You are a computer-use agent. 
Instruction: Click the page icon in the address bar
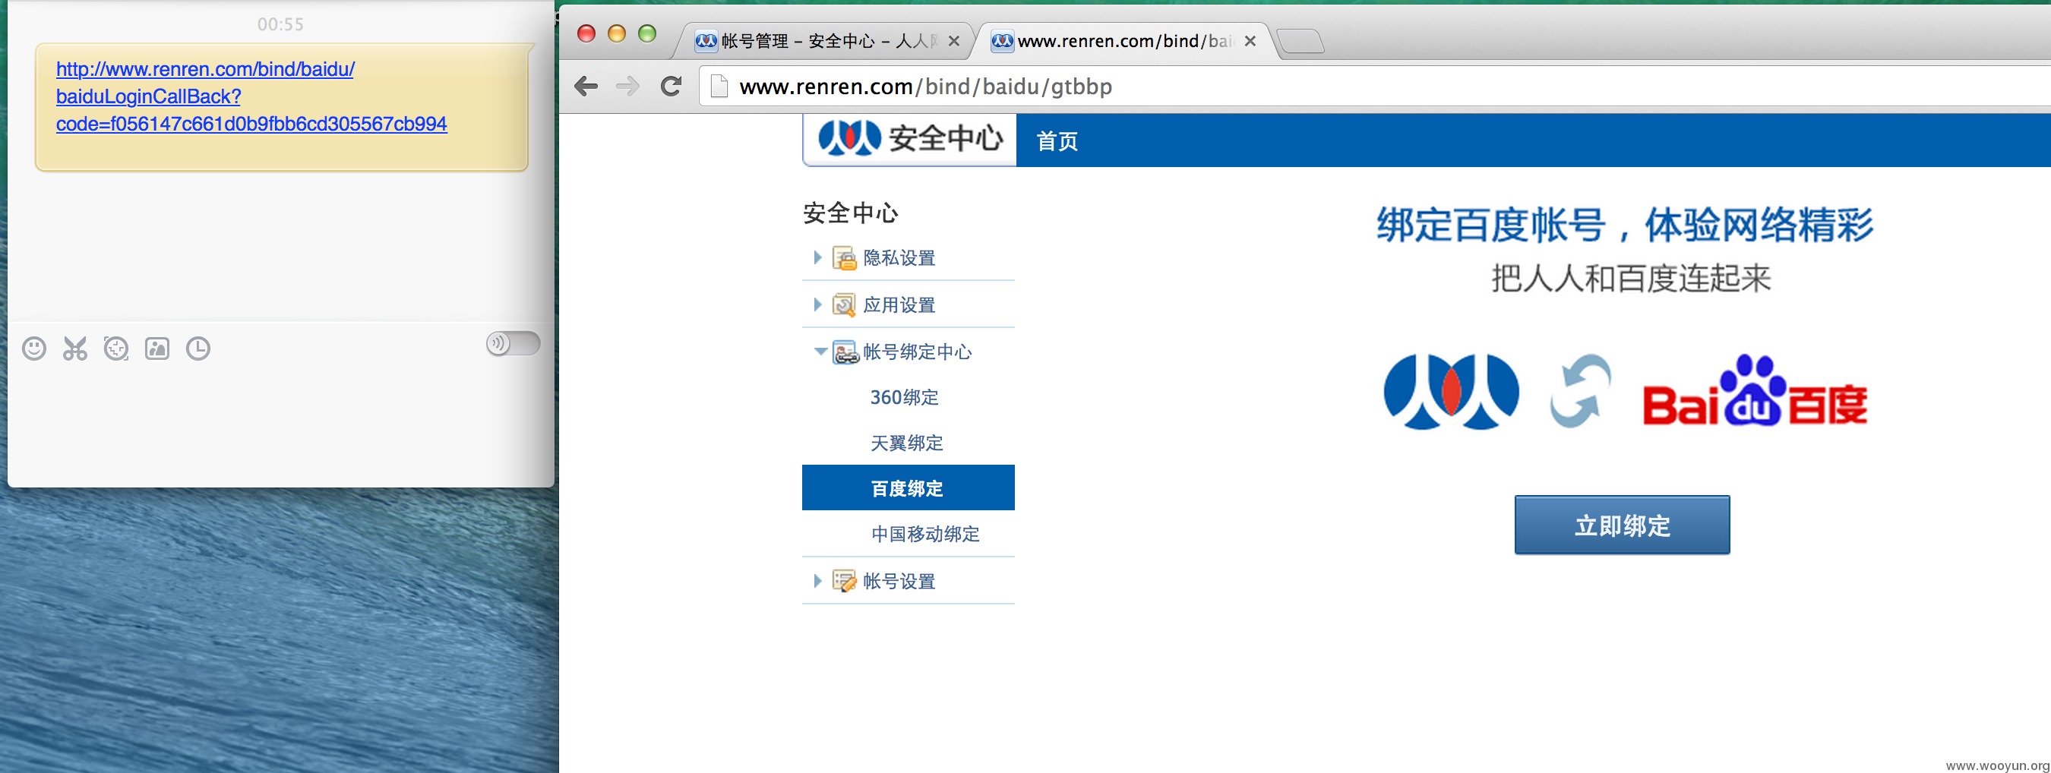point(719,86)
